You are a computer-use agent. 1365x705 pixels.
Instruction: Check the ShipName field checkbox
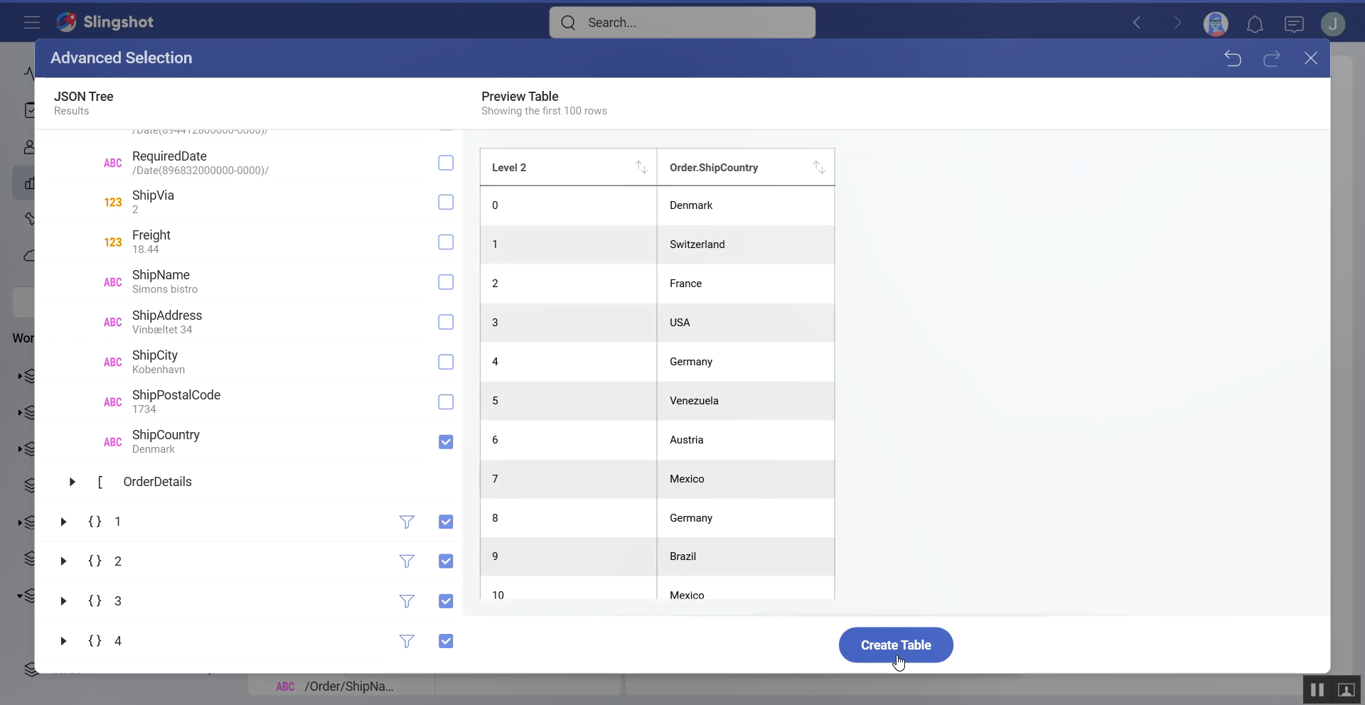coord(446,282)
